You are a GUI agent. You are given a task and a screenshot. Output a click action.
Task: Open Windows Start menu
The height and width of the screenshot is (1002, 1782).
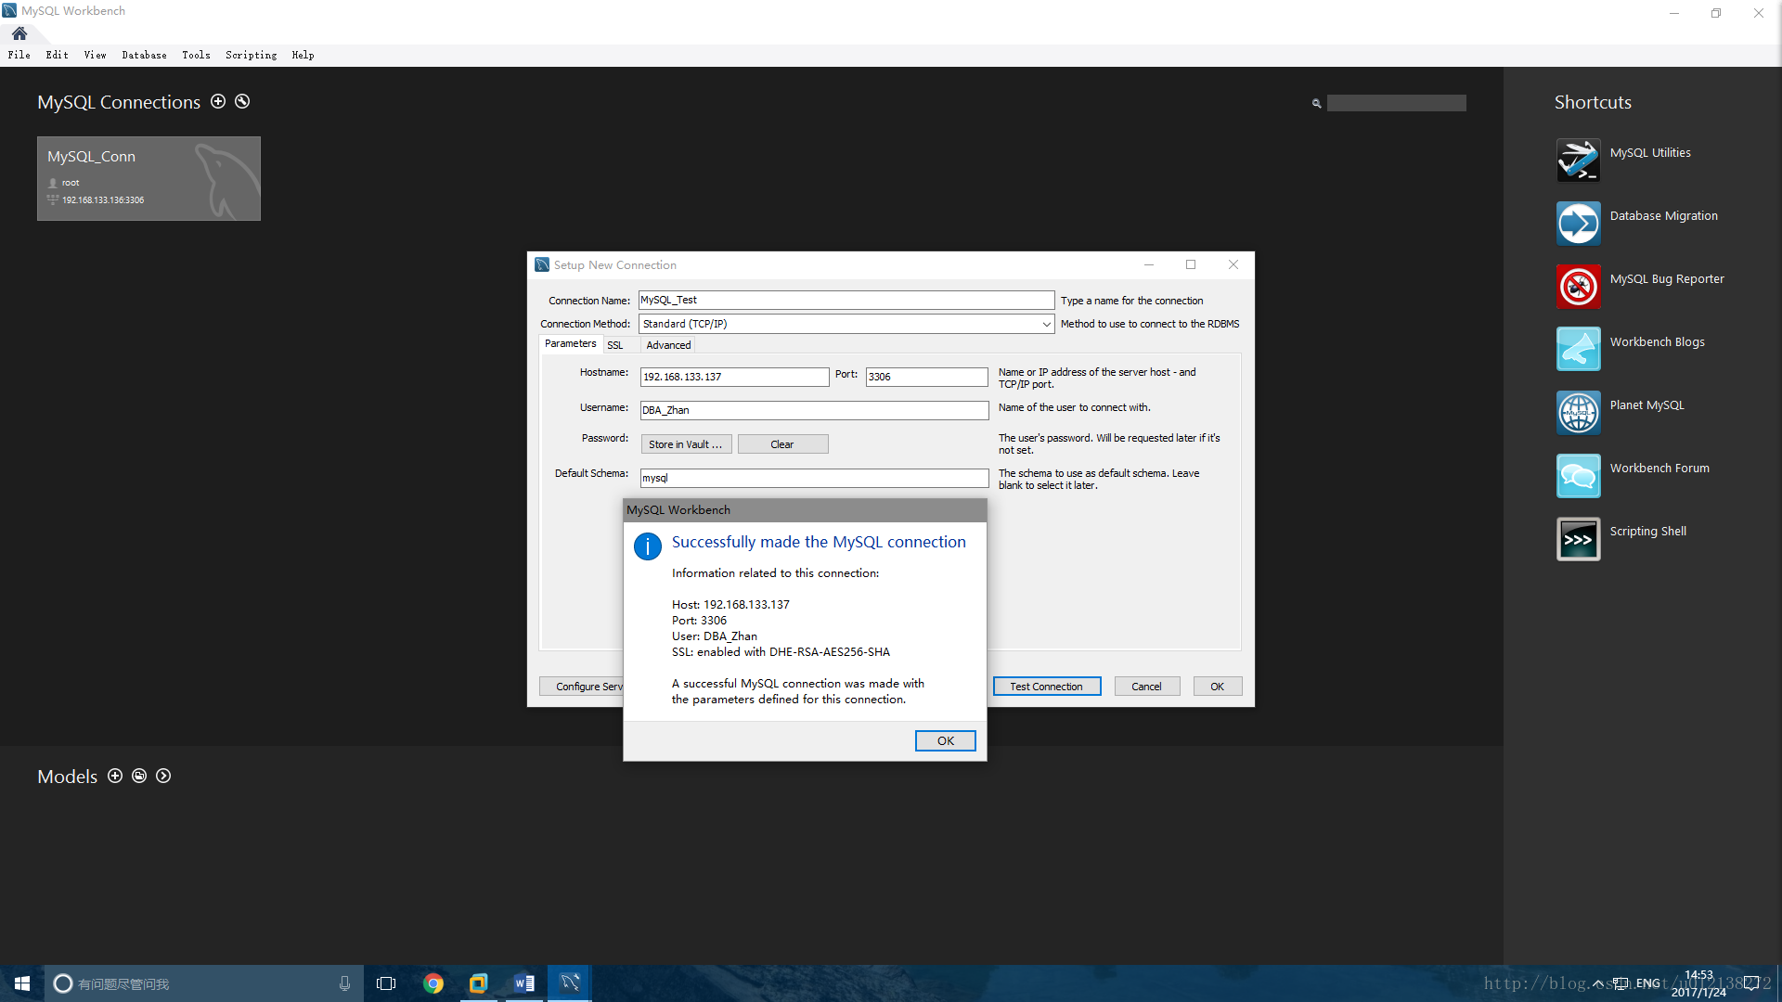click(22, 983)
